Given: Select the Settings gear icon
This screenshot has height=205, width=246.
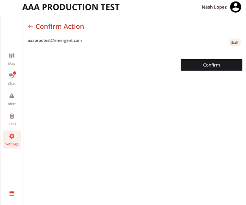Looking at the screenshot, I should 12,136.
